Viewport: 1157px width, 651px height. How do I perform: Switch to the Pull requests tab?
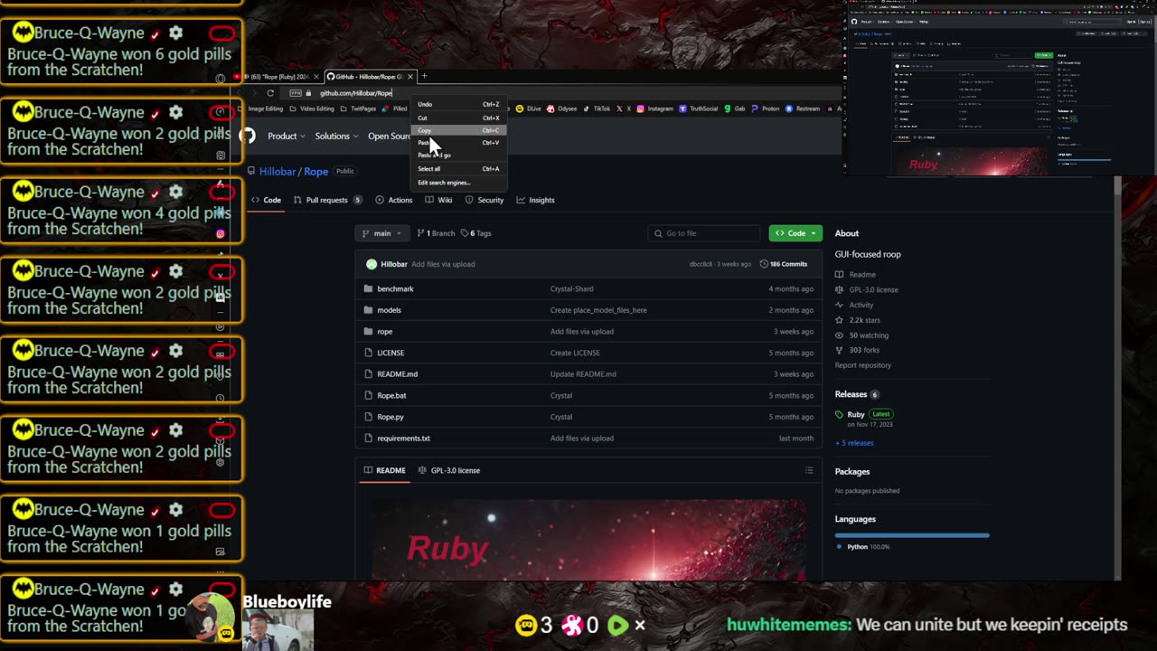coord(327,200)
